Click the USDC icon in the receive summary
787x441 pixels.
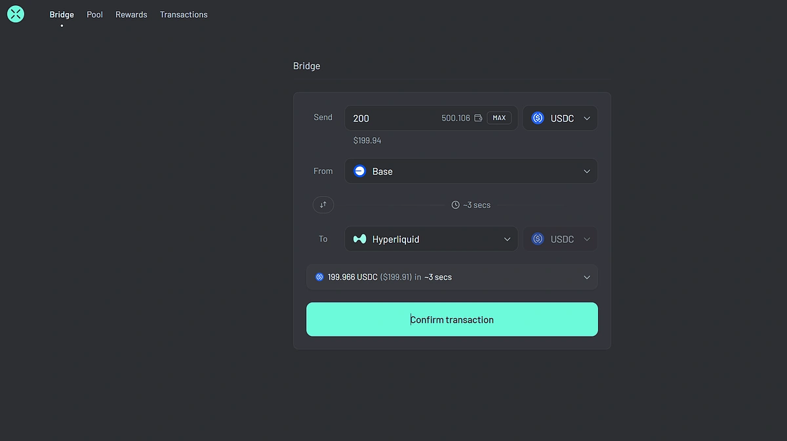319,277
